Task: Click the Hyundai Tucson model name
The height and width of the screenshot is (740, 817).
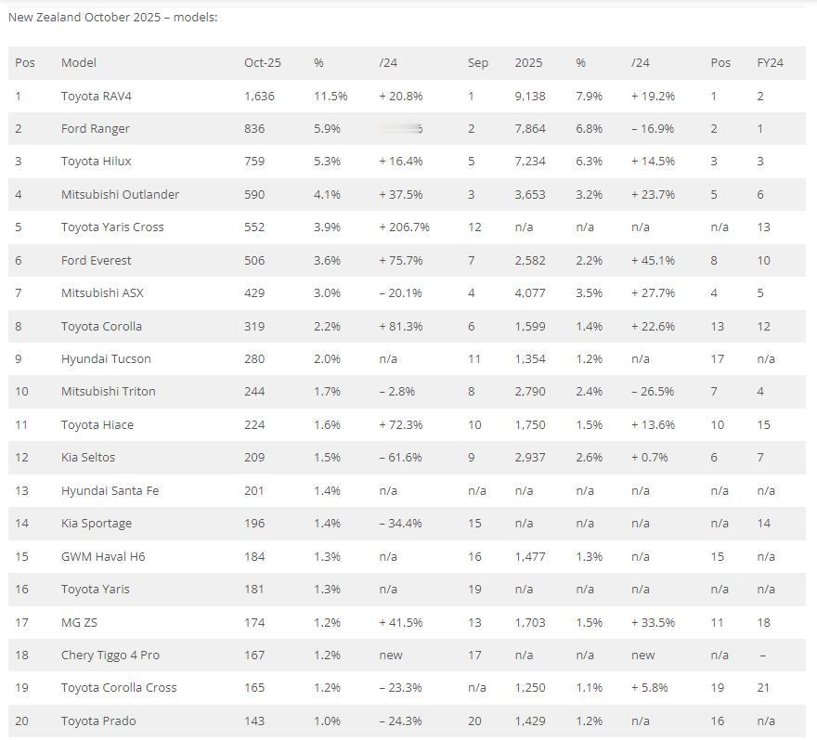Action: tap(106, 358)
